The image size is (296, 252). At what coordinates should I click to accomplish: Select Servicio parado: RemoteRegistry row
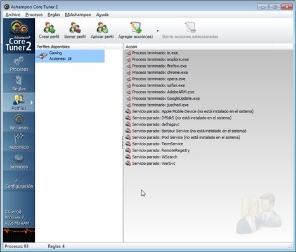161,150
